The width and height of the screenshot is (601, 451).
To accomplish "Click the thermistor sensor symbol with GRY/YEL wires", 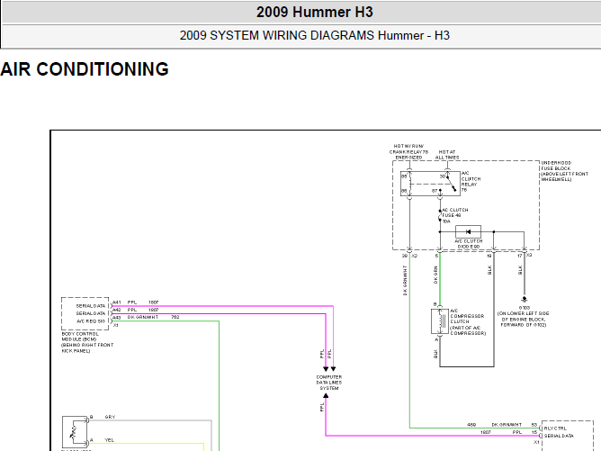I will pos(75,431).
